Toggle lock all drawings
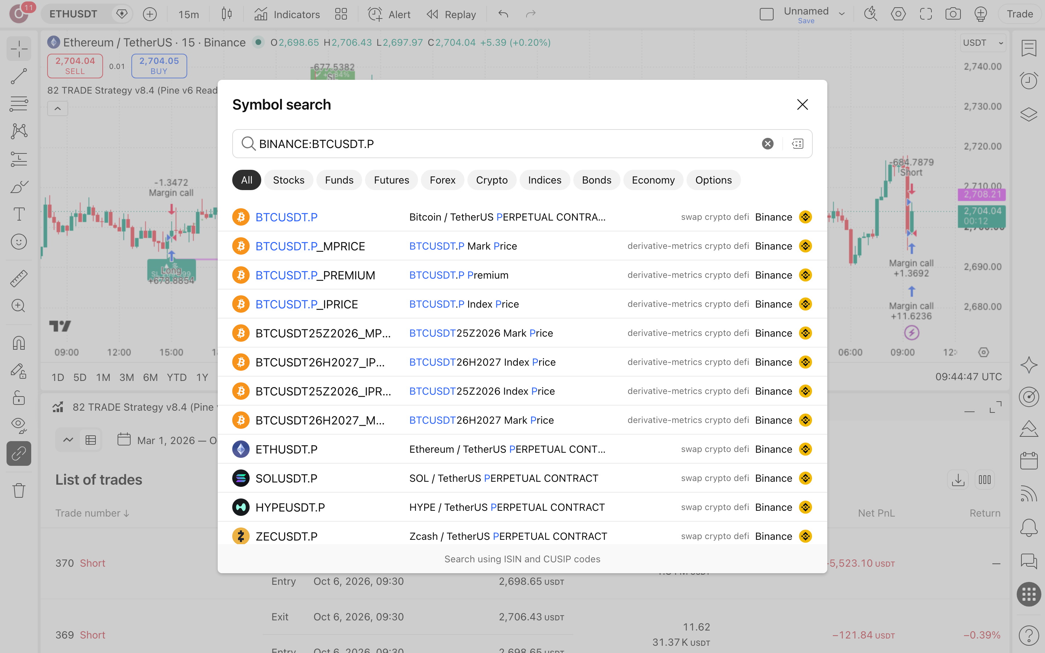 pyautogui.click(x=19, y=398)
